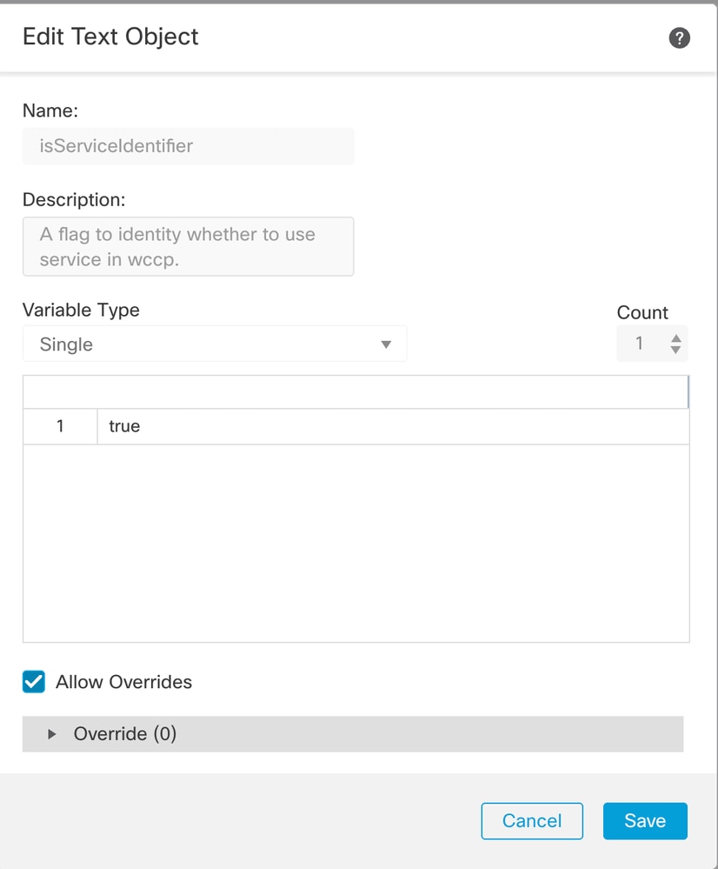
Task: Open the Variable Type dropdown
Action: pos(215,344)
